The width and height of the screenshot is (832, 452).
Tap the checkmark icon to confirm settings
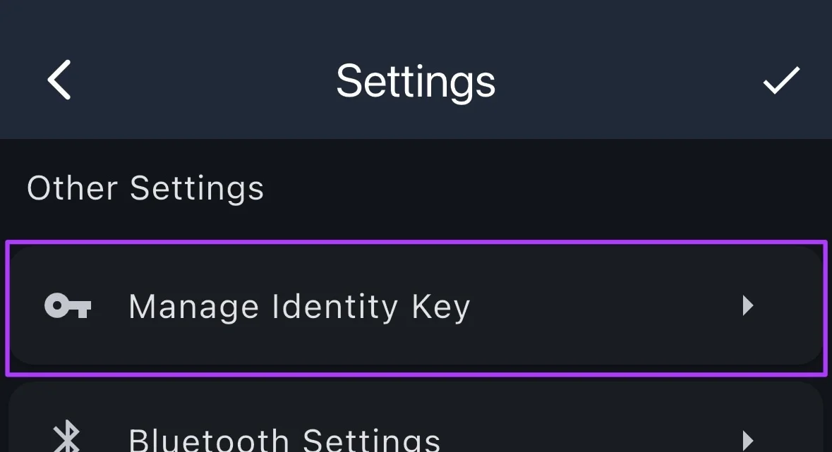tap(780, 81)
